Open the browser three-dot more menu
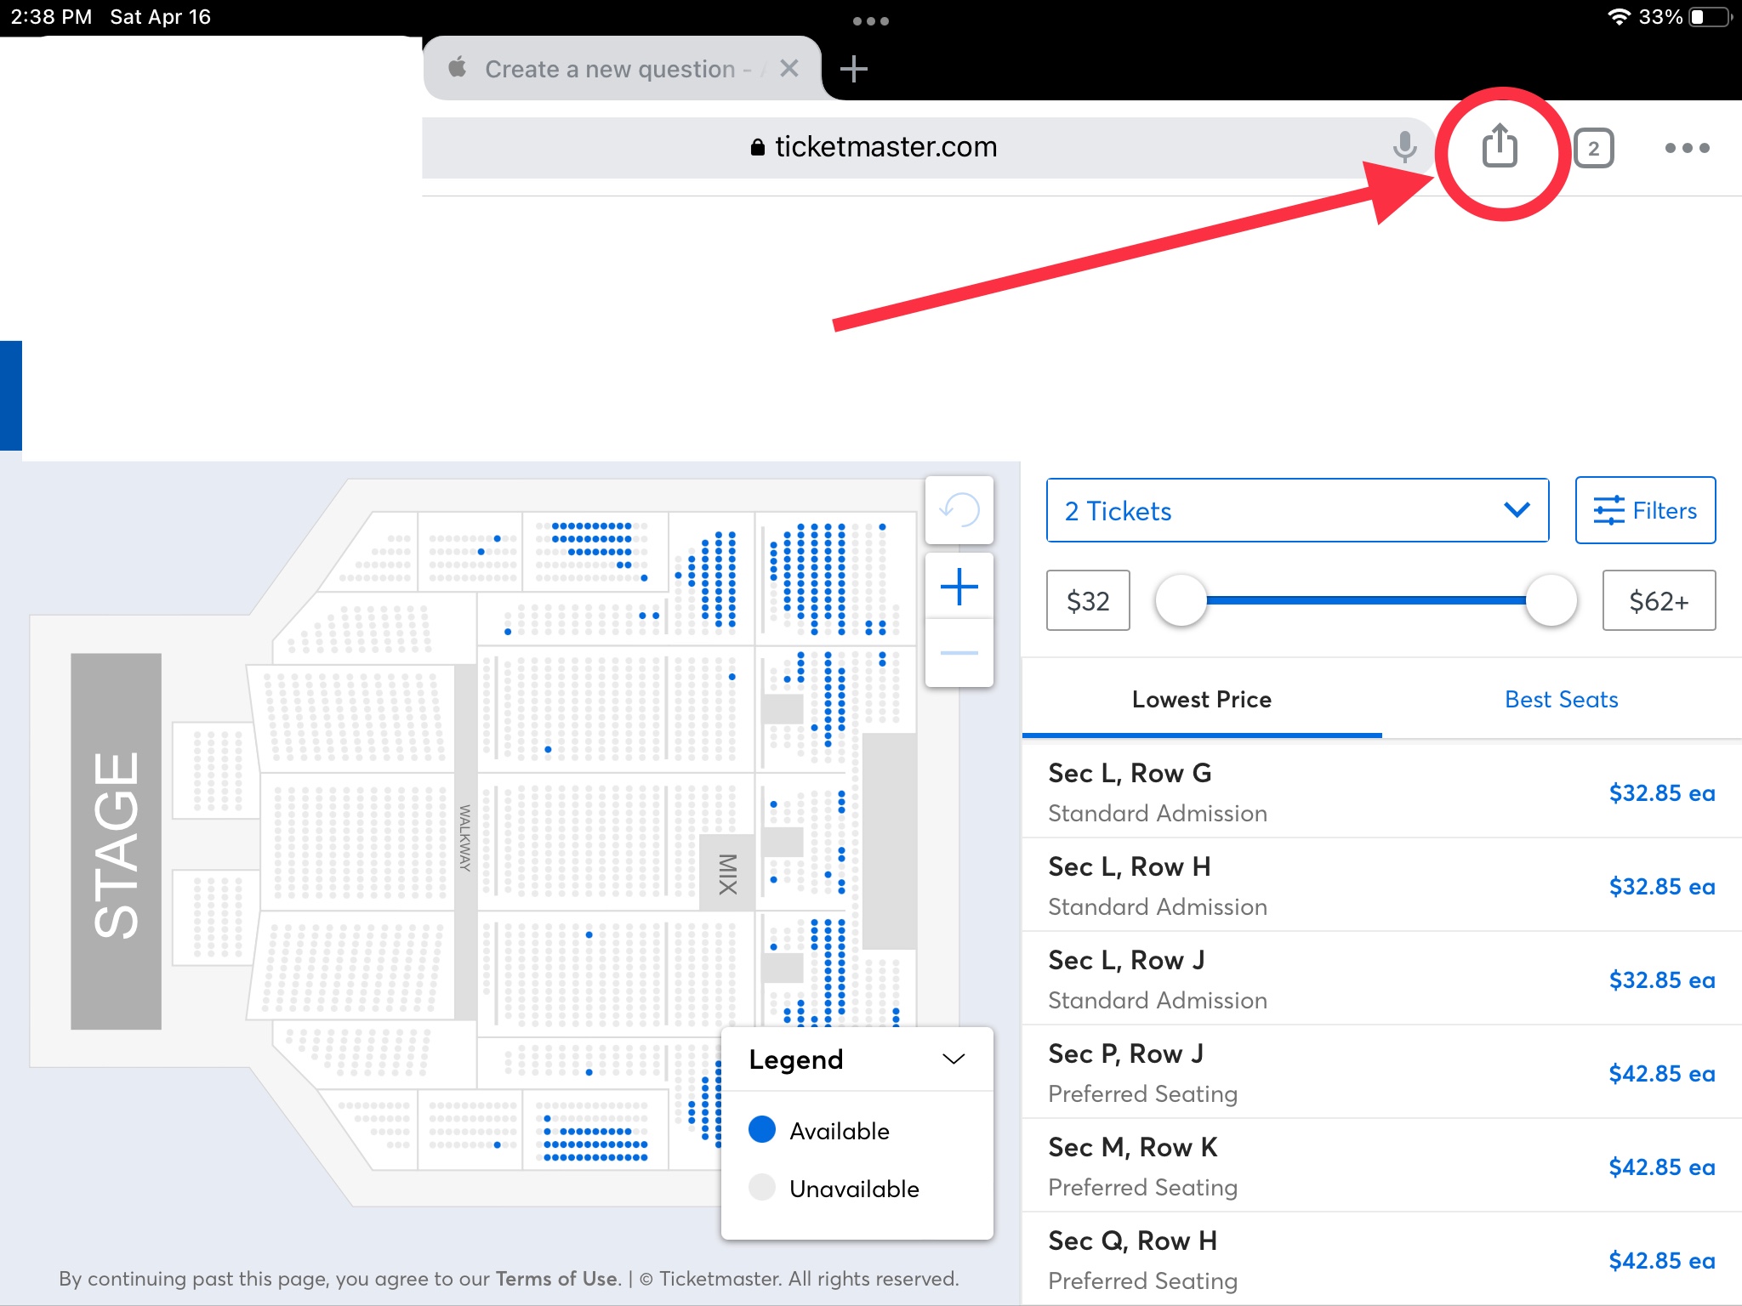This screenshot has height=1306, width=1742. coord(1687,148)
